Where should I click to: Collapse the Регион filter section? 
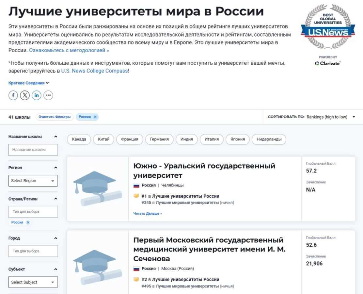(55, 168)
